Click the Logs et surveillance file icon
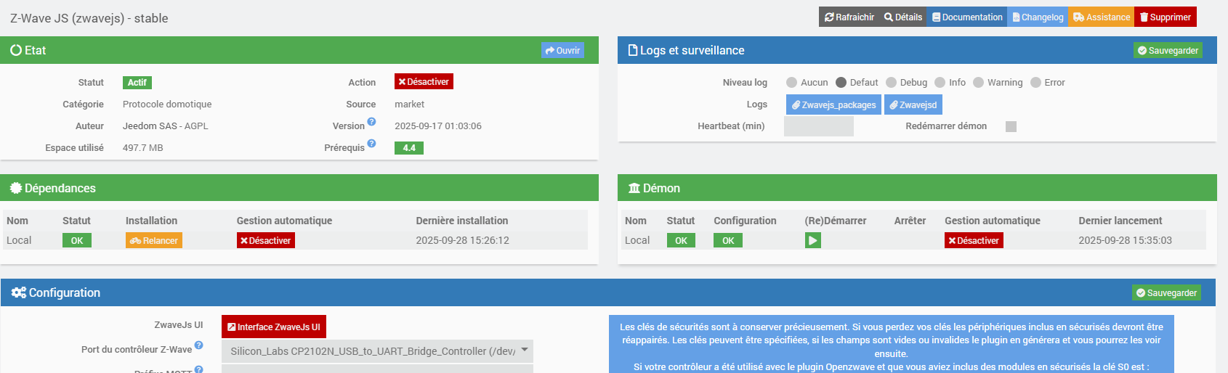This screenshot has height=373, width=1228. pyautogui.click(x=633, y=50)
